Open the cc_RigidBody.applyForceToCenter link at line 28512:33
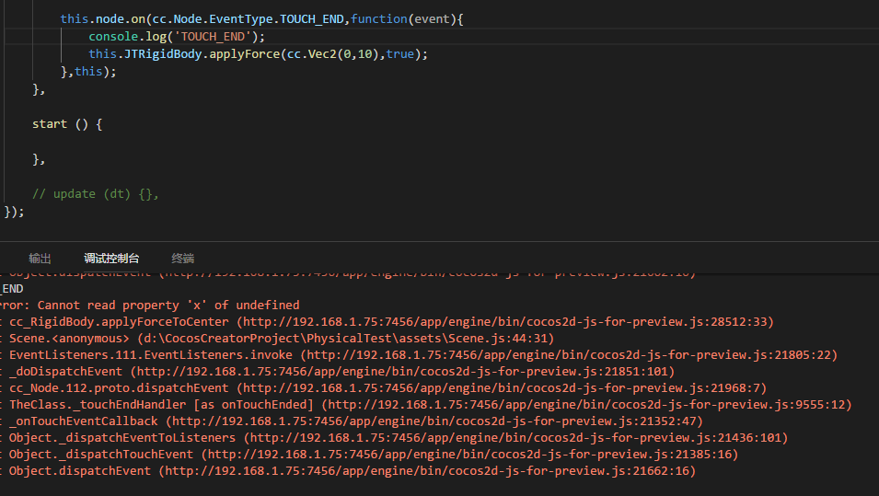The image size is (879, 496). click(504, 322)
